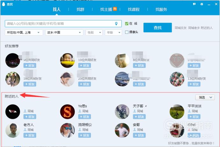This screenshot has height=147, width=220.
Task: Add 老方人 as a friend
Action: pos(30,135)
